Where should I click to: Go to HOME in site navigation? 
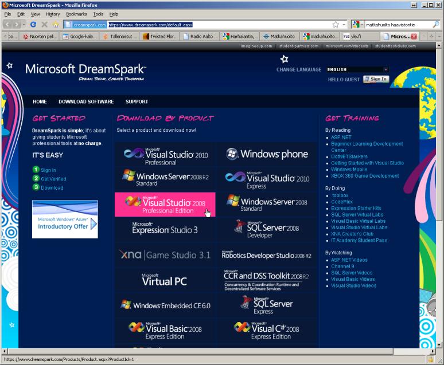point(40,101)
